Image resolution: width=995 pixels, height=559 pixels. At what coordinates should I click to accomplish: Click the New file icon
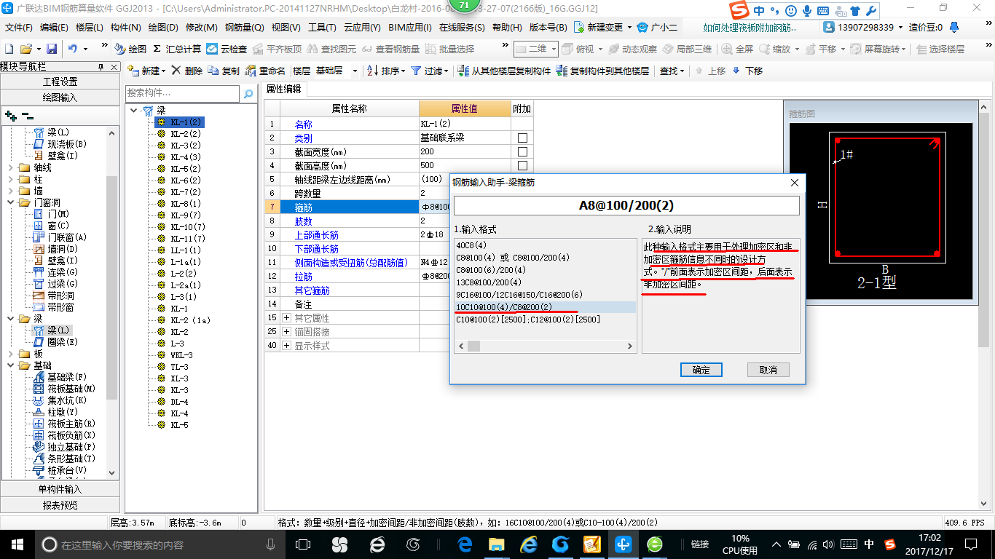[x=9, y=49]
